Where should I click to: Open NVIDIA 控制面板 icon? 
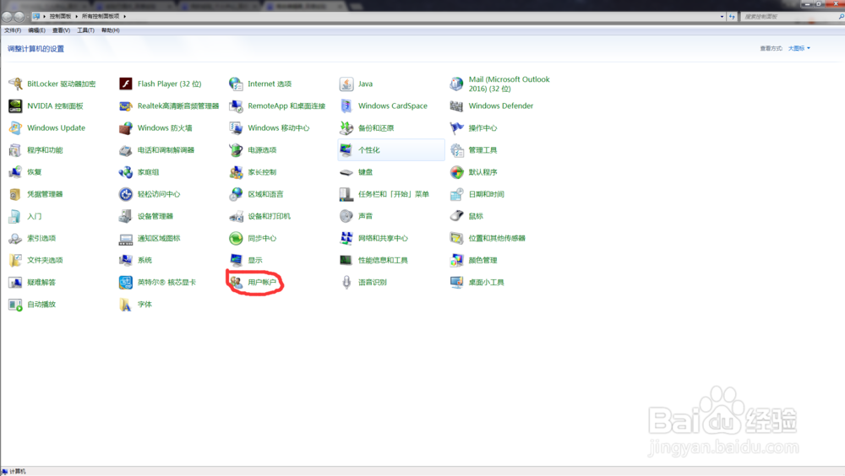point(15,105)
